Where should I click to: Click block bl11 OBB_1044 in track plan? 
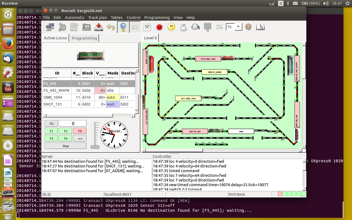coord(188,98)
